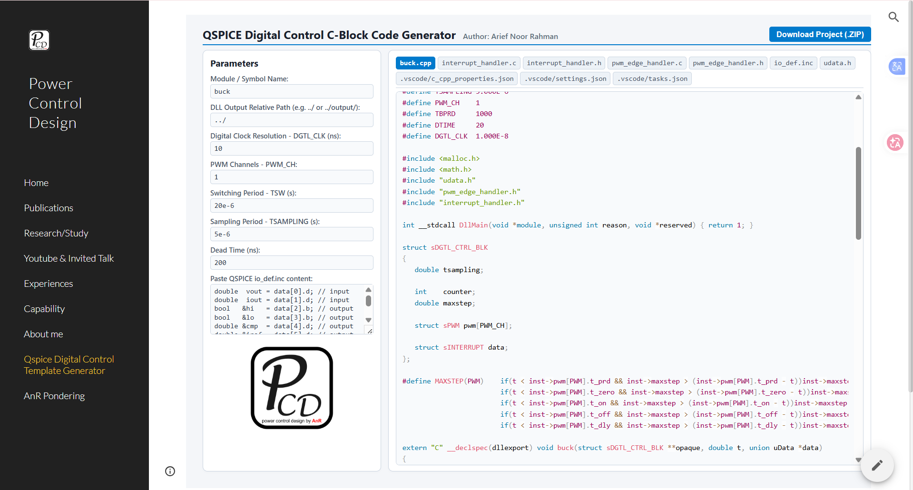Click the io_def textarea scrollbar thumb
The image size is (913, 490).
(x=368, y=301)
